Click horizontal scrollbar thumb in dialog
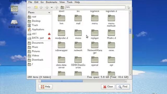This screenshot has height=94, width=167. coord(62,81)
